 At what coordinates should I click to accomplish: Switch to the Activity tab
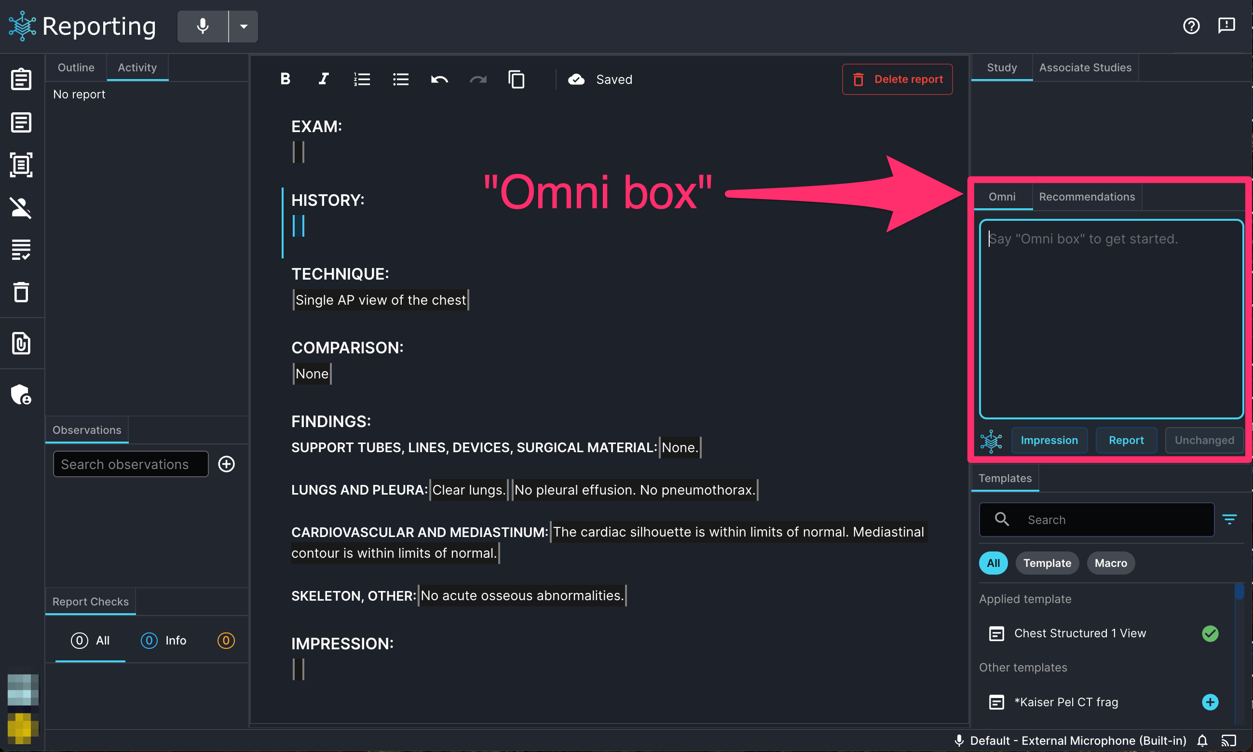(137, 67)
